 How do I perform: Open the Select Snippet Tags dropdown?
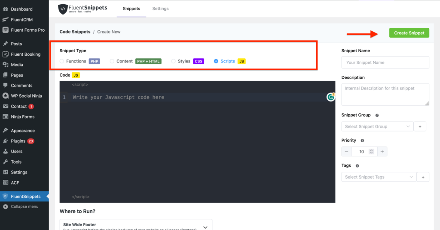click(x=379, y=177)
